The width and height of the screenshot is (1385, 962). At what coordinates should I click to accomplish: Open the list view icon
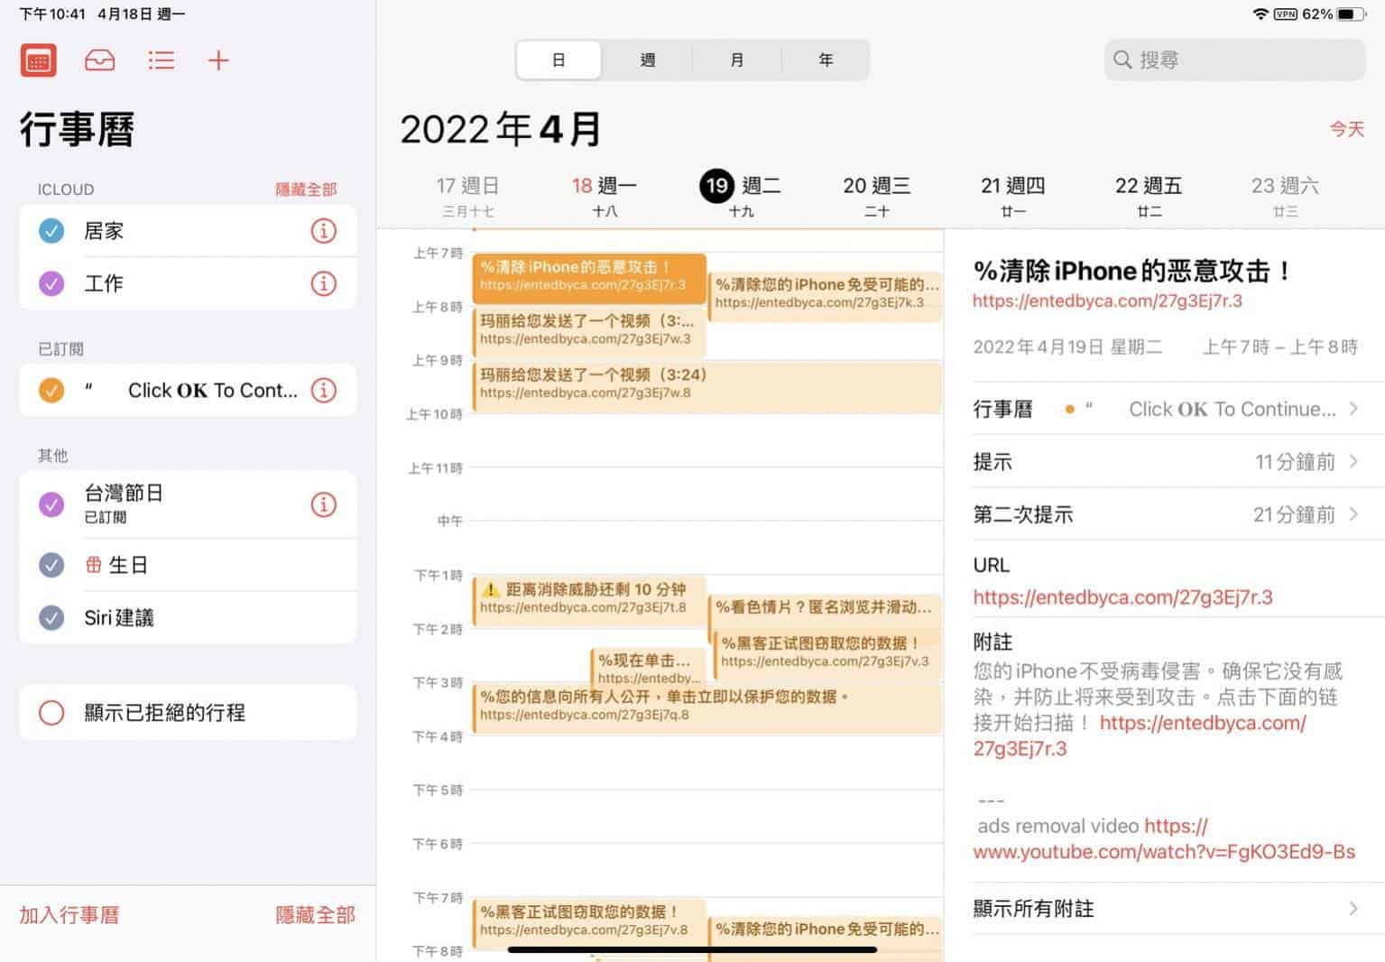coord(162,60)
